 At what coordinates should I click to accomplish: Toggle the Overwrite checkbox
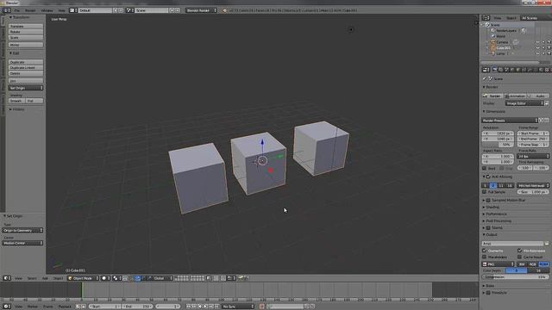(485, 251)
